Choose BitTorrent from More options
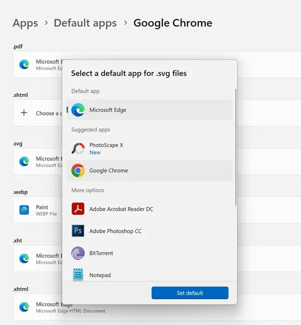301x325 pixels. click(150, 253)
